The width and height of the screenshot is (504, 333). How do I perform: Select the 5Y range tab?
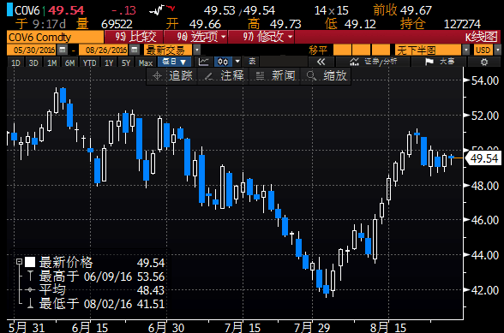126,62
